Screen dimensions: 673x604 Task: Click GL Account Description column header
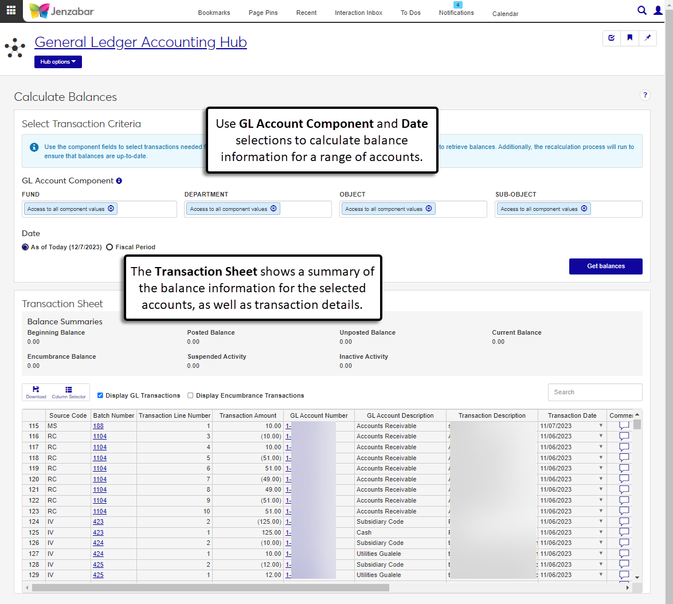[x=400, y=415]
